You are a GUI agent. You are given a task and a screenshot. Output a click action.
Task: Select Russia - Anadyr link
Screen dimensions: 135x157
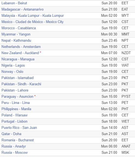[14, 146]
